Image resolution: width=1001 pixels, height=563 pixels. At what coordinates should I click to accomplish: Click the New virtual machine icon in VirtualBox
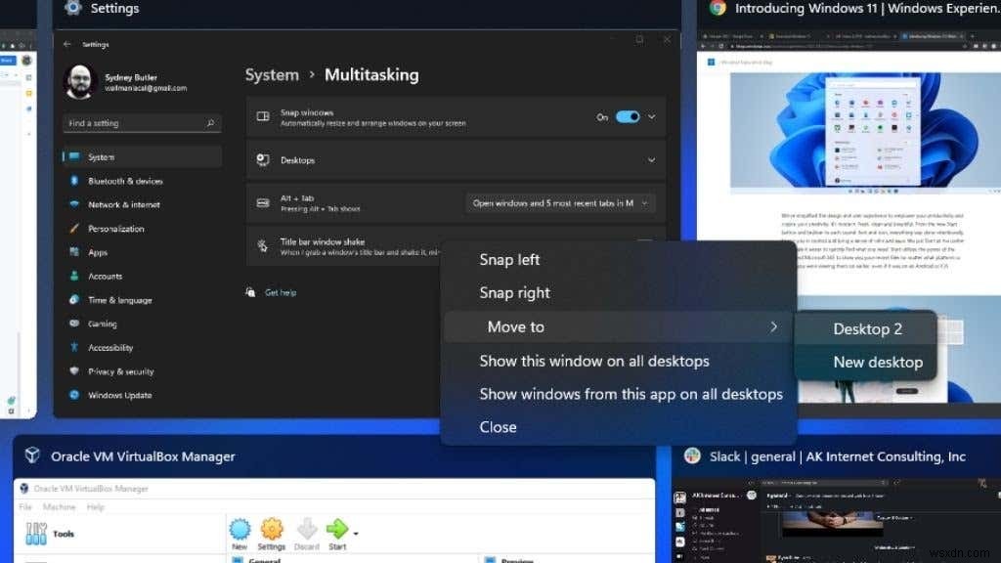tap(239, 530)
